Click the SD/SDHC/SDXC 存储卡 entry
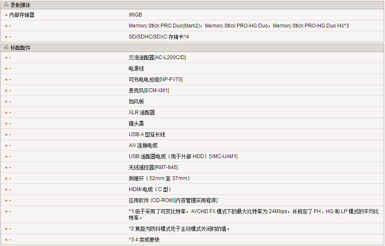Image resolution: width=385 pixels, height=246 pixels. (x=158, y=37)
